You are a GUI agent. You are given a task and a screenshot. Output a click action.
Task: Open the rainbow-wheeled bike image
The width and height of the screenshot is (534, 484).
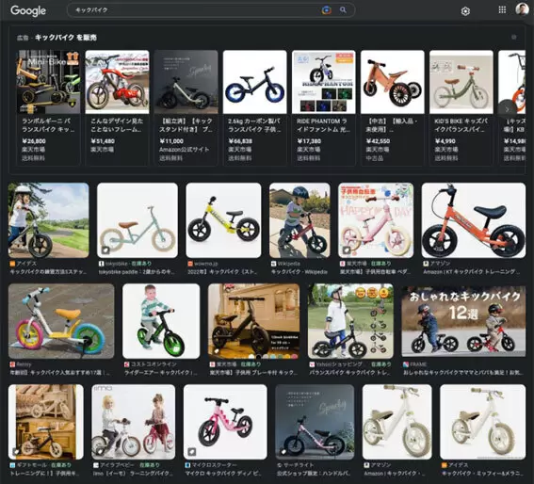point(61,321)
